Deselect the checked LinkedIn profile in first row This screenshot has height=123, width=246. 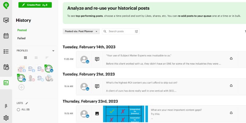[49, 69]
